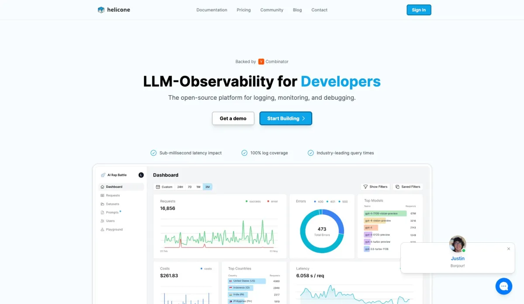Select Users label in the sidebar

click(x=110, y=221)
